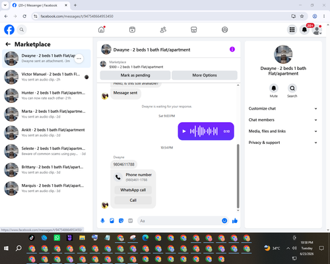
Task: Open Hunter conversation
Action: [46, 96]
